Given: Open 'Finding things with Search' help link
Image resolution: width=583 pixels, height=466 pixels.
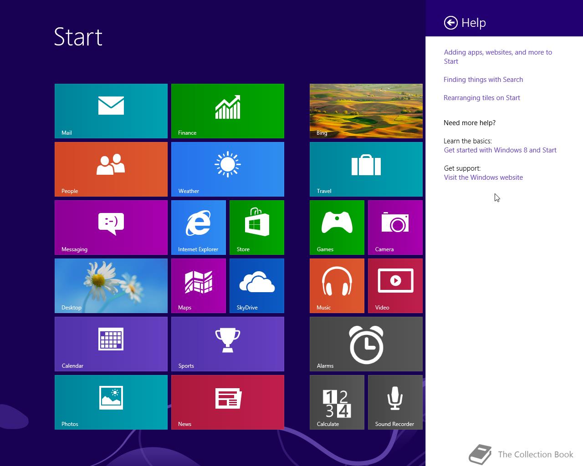Looking at the screenshot, I should (483, 80).
